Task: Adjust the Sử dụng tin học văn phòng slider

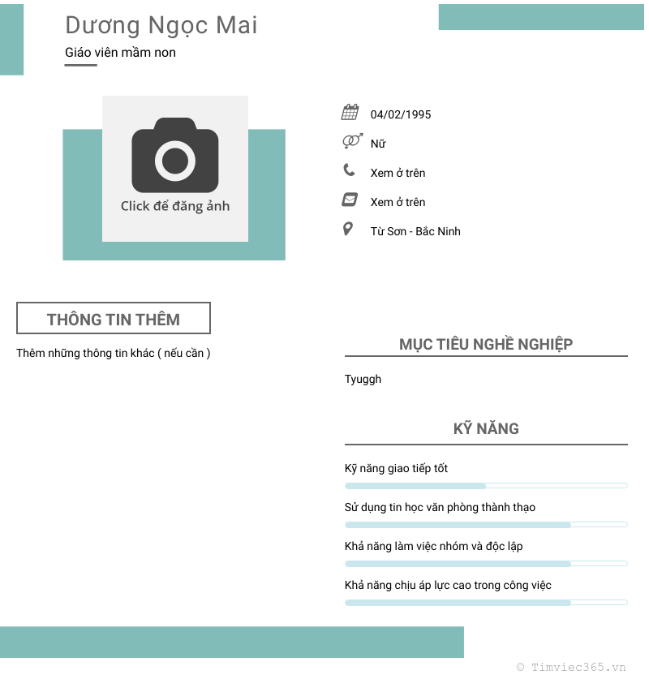Action: (485, 525)
